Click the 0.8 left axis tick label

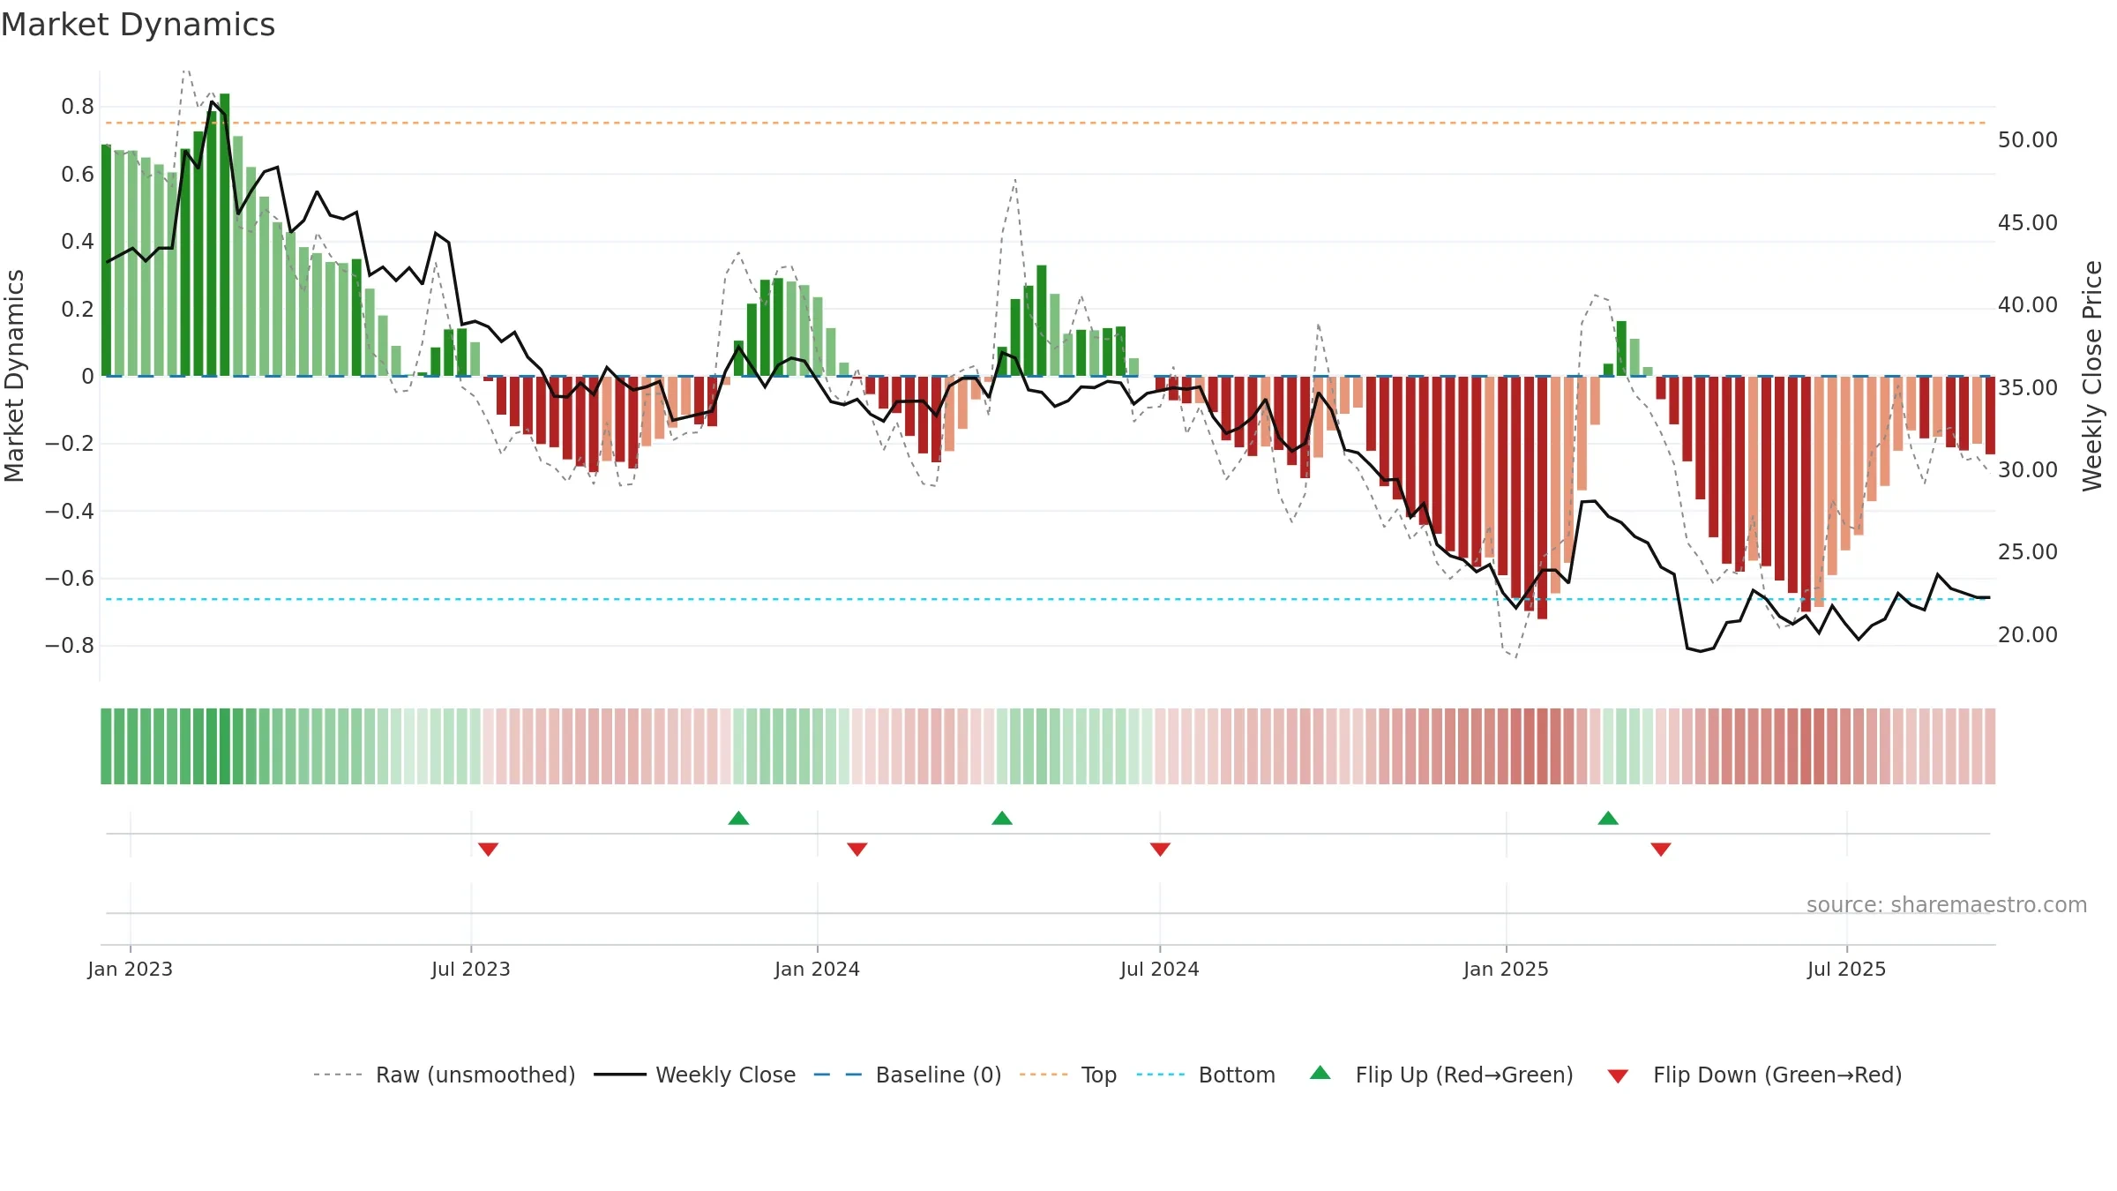point(78,107)
